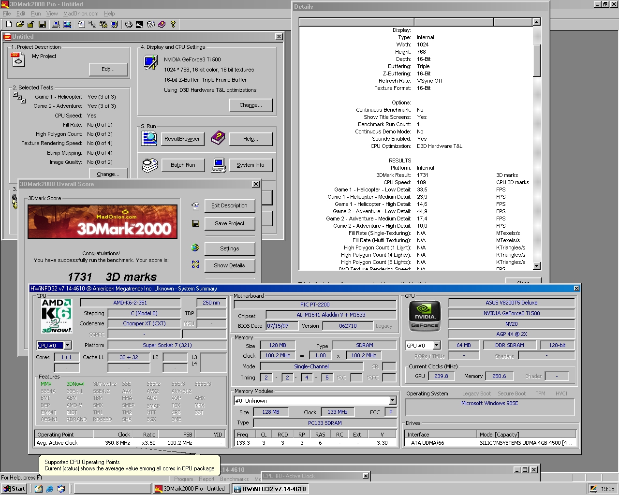The width and height of the screenshot is (619, 495).
Task: Click the 'ASUS V8200T5 Deluxe' GPU field
Action: (x=512, y=303)
